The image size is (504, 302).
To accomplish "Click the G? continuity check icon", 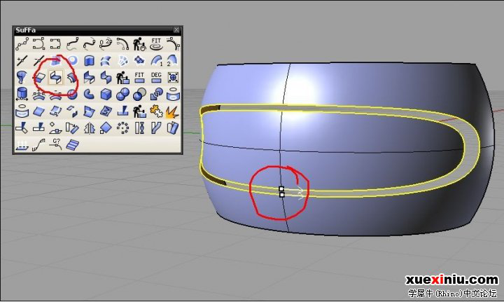I will tap(55, 145).
